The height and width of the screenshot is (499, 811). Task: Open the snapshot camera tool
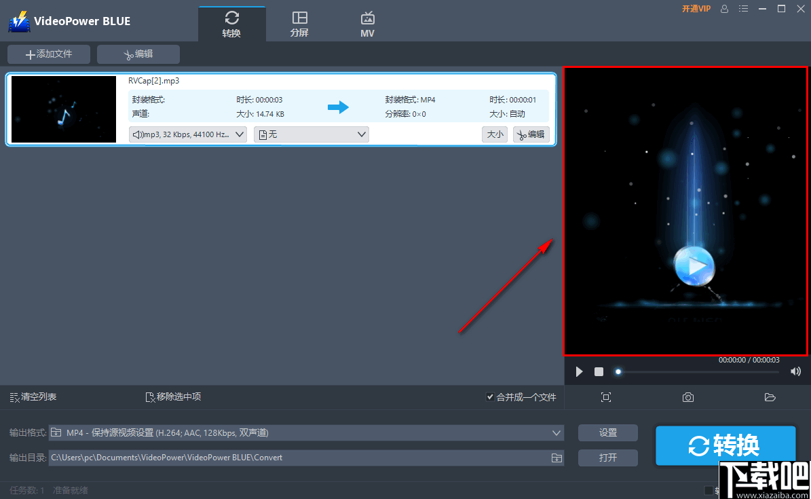pyautogui.click(x=687, y=397)
